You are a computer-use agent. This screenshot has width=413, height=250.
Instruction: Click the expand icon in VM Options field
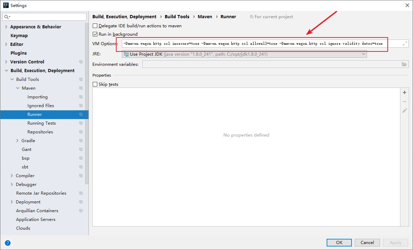pyautogui.click(x=405, y=43)
